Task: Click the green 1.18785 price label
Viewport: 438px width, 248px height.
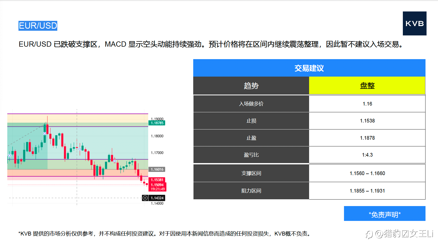Action: (157, 123)
